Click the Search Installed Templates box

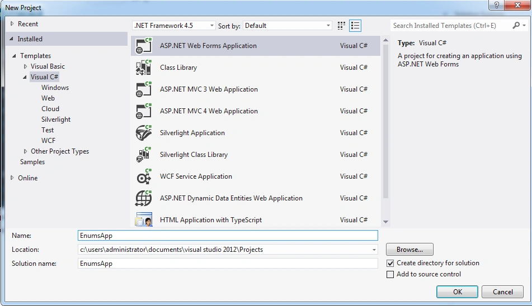451,25
